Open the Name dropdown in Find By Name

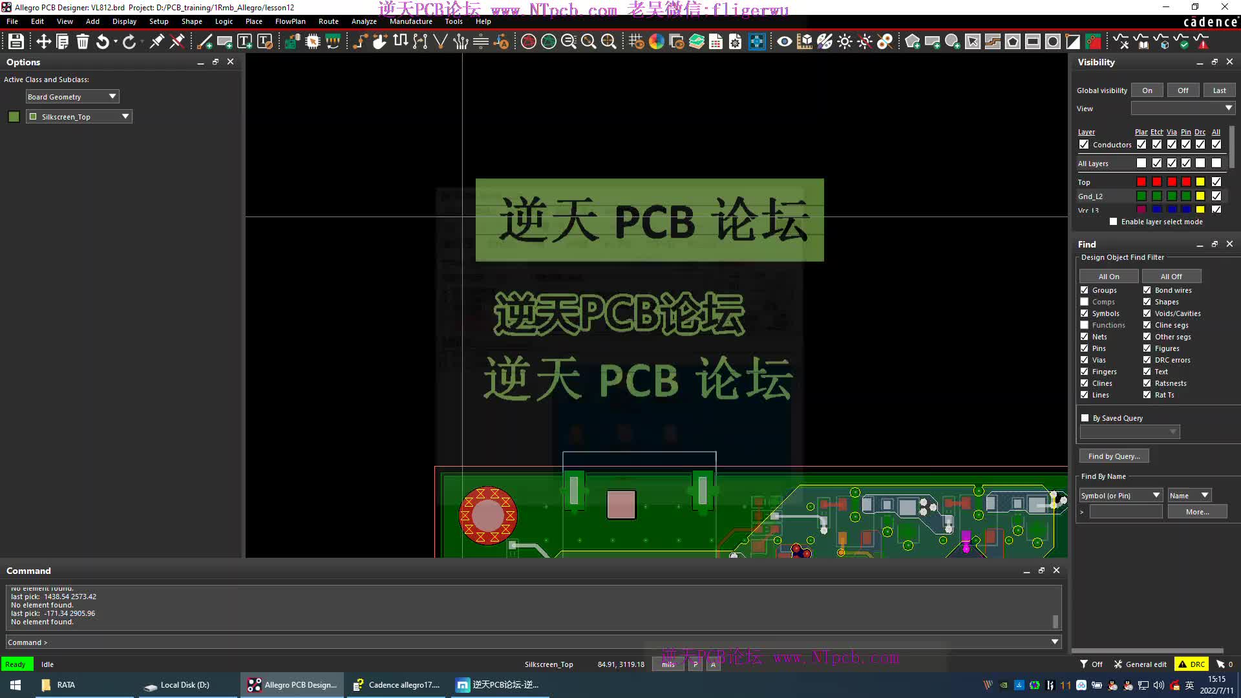pyautogui.click(x=1189, y=496)
